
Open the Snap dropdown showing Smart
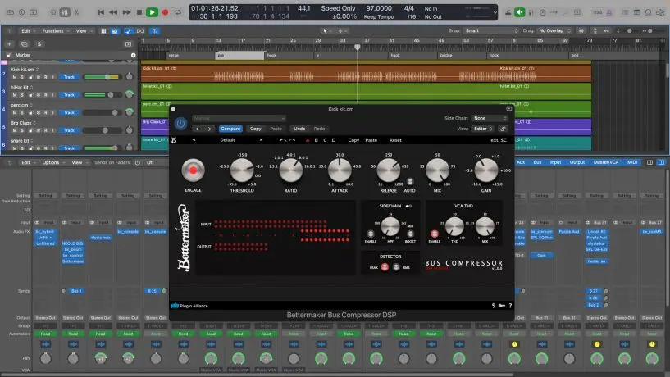click(491, 31)
